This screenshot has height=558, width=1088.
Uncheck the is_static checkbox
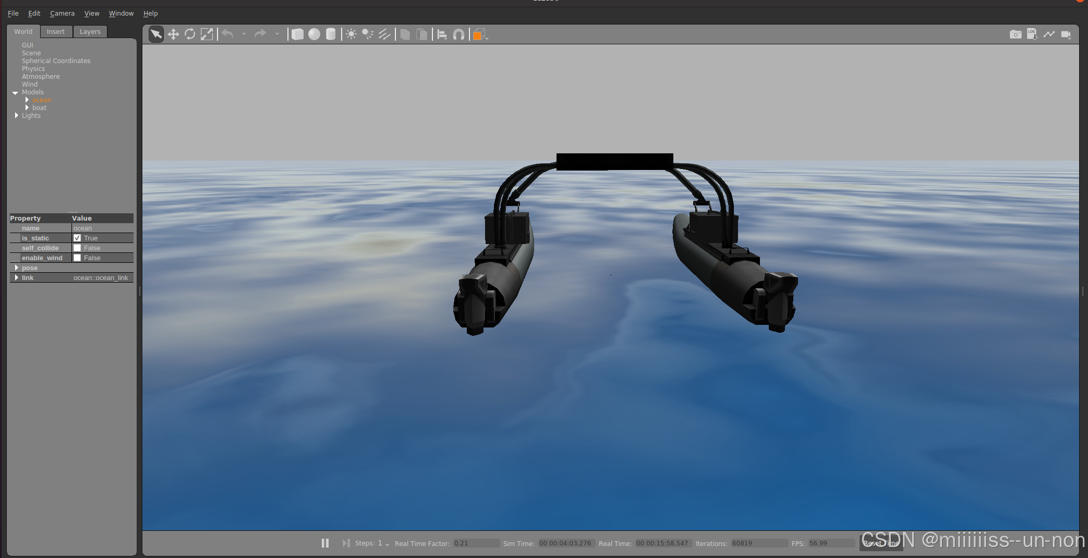77,238
